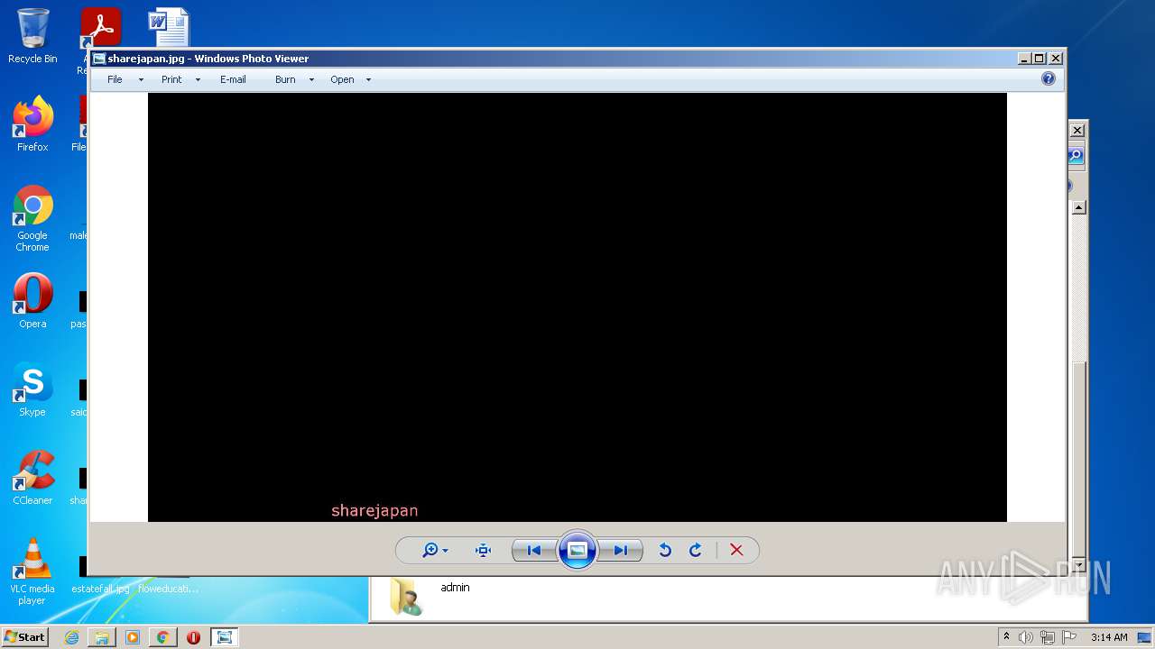
Task: Rotate the image counterclockwise
Action: point(665,550)
